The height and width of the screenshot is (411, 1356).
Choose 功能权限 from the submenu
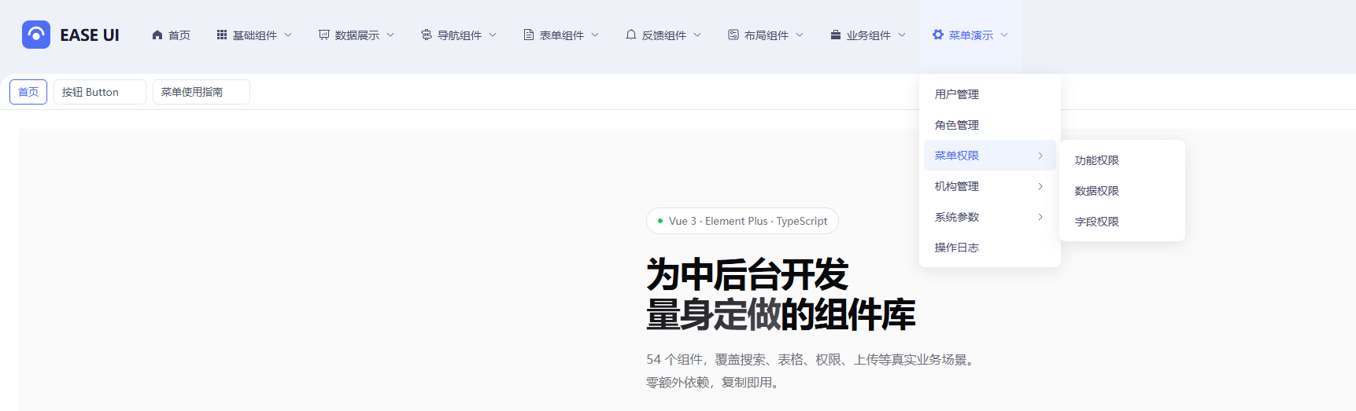coord(1122,160)
